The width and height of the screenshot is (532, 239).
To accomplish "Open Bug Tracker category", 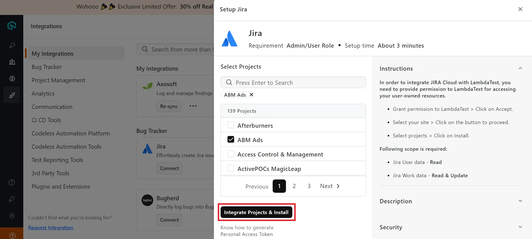I will click(47, 67).
